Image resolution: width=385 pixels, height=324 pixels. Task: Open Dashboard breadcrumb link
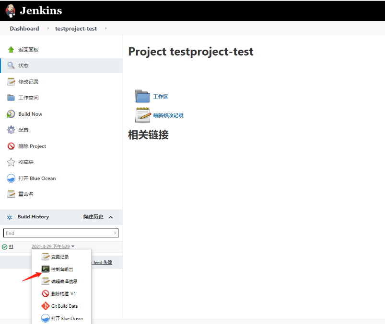(x=24, y=28)
